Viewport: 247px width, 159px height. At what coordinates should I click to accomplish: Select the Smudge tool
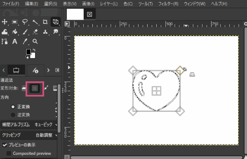tap(56, 32)
